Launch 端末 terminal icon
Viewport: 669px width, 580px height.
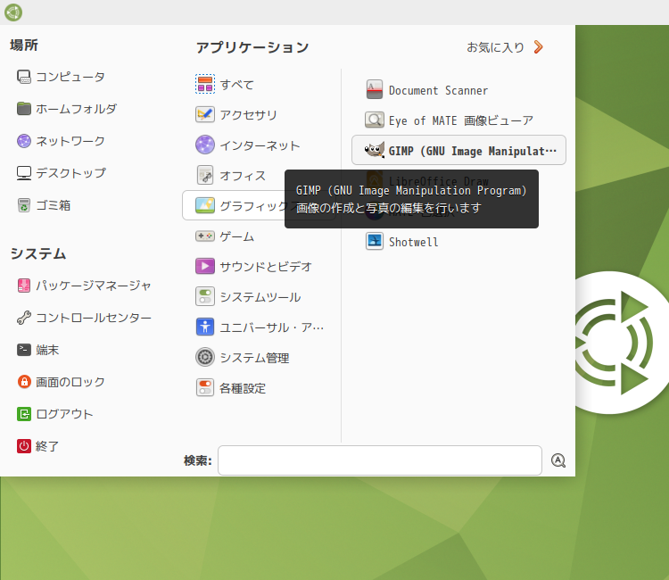[24, 350]
